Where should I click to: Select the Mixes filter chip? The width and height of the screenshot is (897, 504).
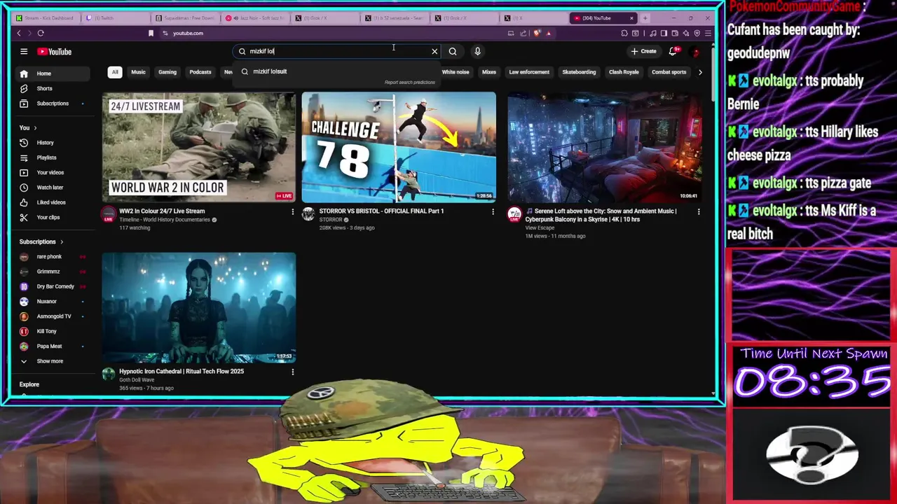tap(489, 72)
